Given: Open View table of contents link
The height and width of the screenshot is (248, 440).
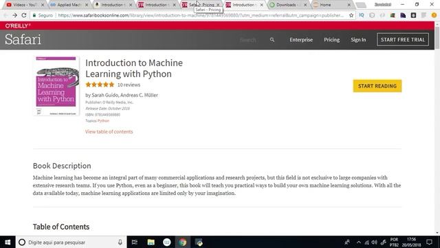Looking at the screenshot, I should [x=109, y=132].
